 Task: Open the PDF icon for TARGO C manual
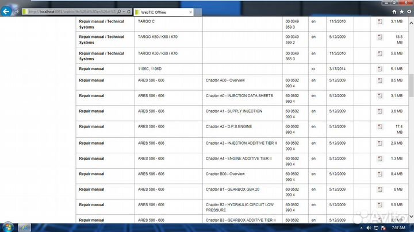pos(379,22)
